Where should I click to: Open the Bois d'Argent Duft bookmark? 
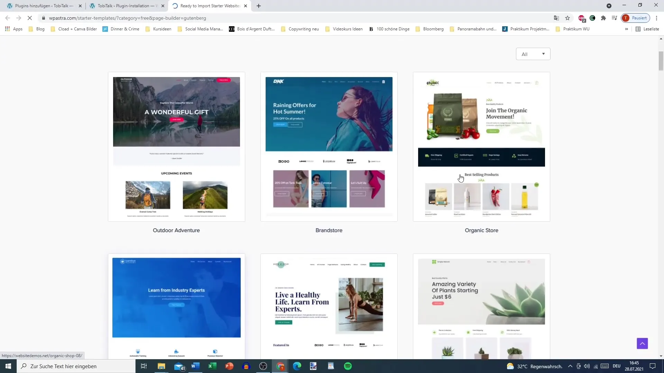(x=252, y=29)
